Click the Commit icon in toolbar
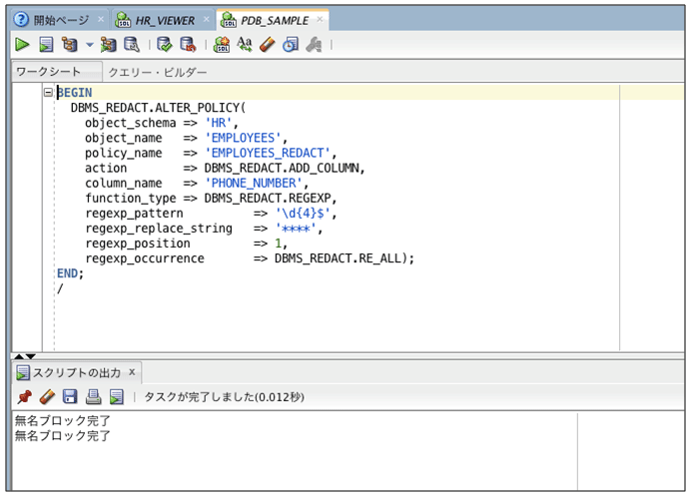689x495 pixels. [x=165, y=45]
